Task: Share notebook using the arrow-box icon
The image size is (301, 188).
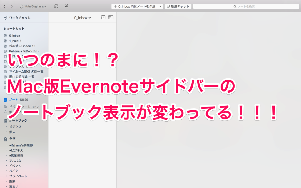Action: (103, 17)
